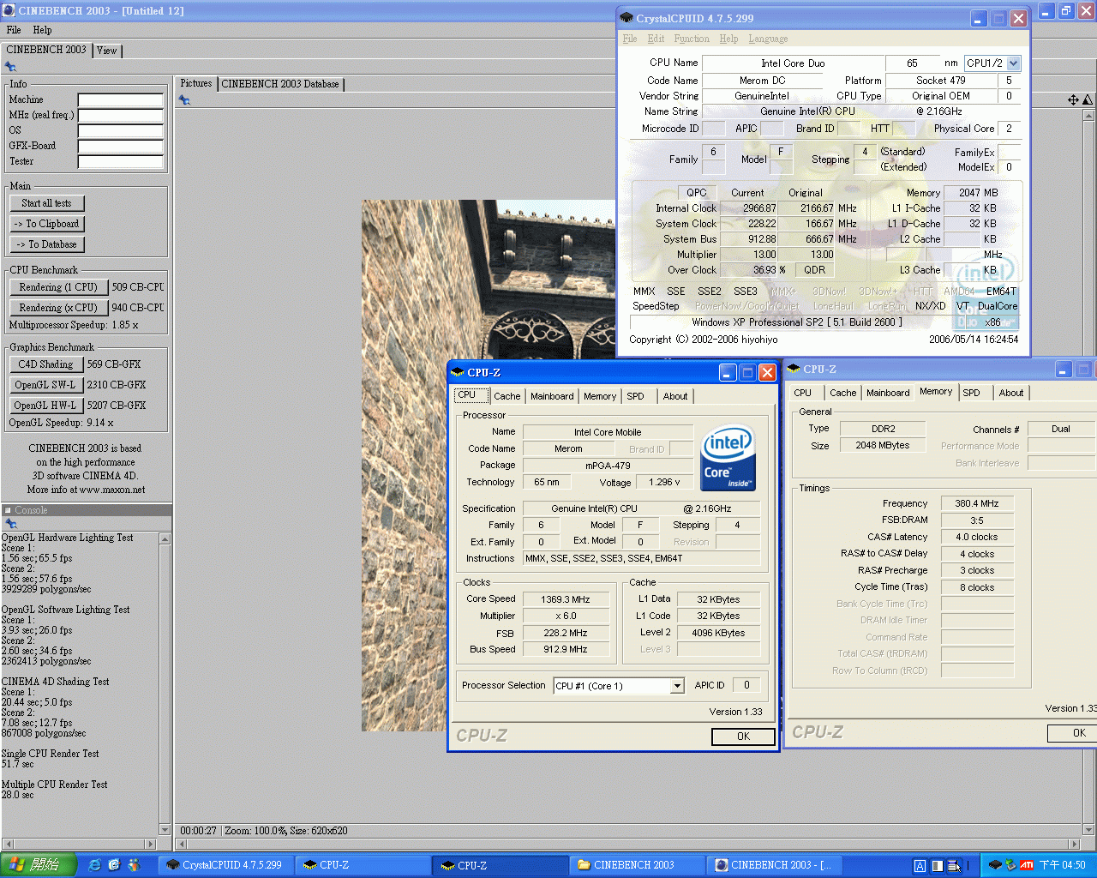Open the Mainboard tab in front CPU-Z window
Screen dimensions: 1097x878
coord(552,396)
